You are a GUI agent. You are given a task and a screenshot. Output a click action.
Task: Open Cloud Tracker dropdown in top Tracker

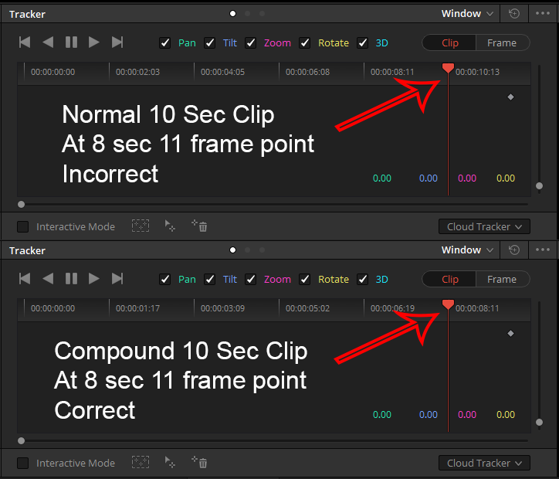(484, 227)
